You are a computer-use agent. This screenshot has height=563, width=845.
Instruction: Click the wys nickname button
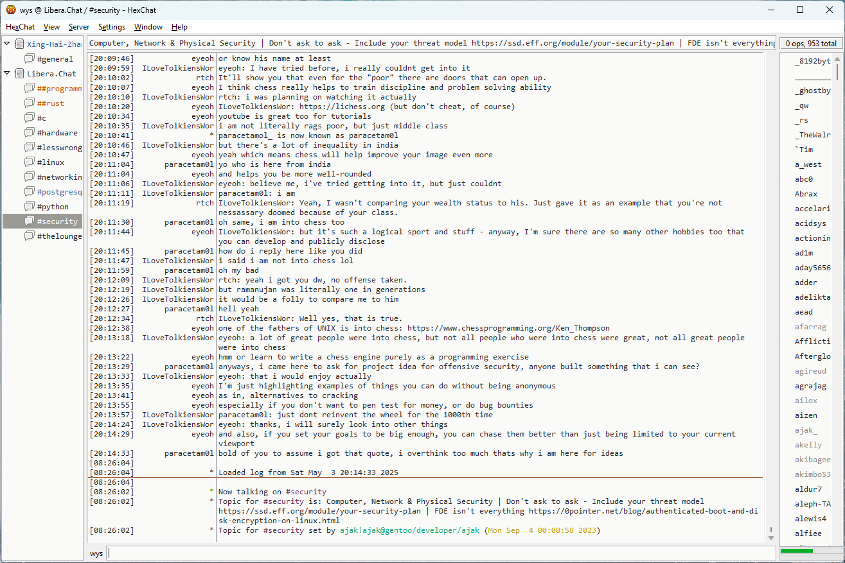click(96, 553)
